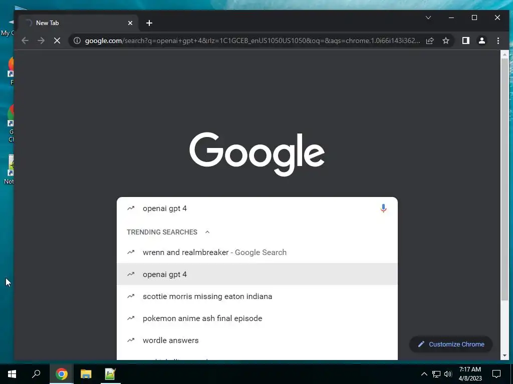Click the trend icon beside wrenn and realmbreaker
Viewport: 513px width, 384px height.
(x=131, y=252)
